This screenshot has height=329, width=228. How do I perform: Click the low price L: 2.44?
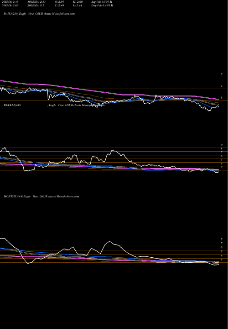click(x=78, y=5)
